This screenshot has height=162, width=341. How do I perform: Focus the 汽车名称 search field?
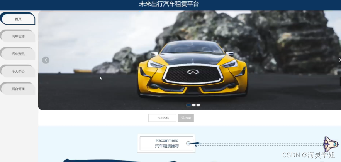tap(162, 118)
